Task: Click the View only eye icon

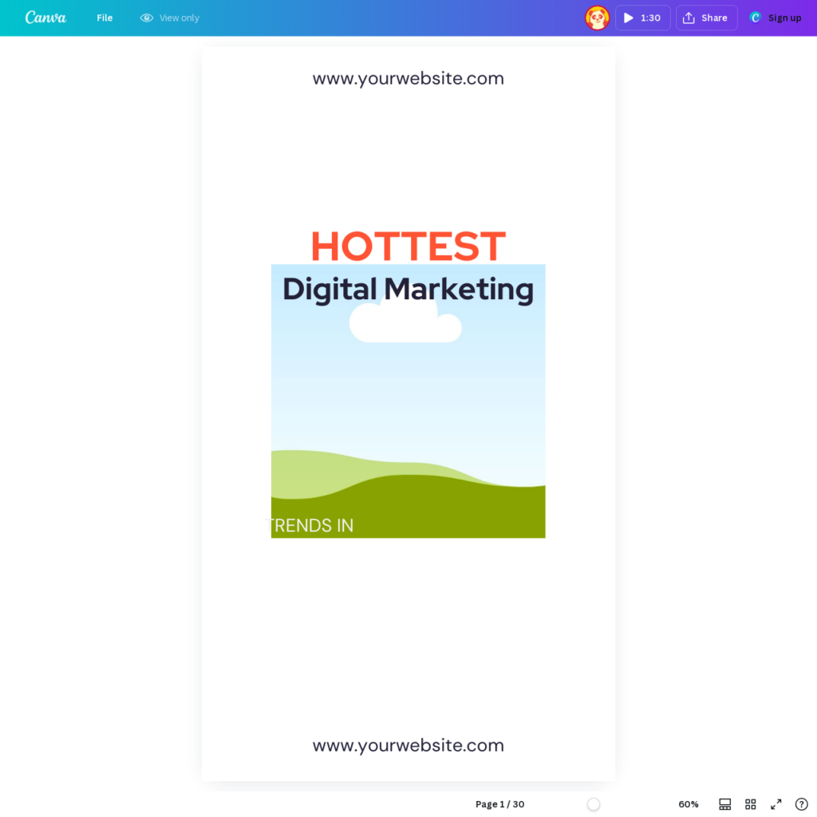Action: click(147, 18)
